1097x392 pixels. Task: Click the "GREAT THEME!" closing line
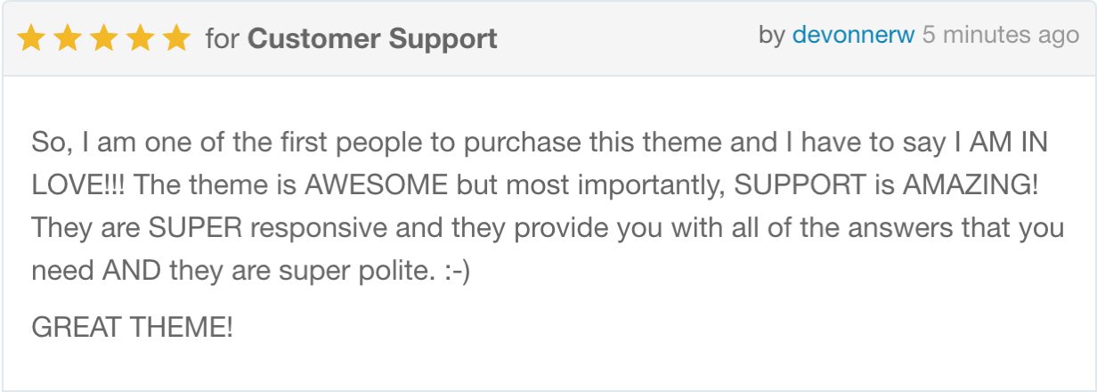(132, 327)
